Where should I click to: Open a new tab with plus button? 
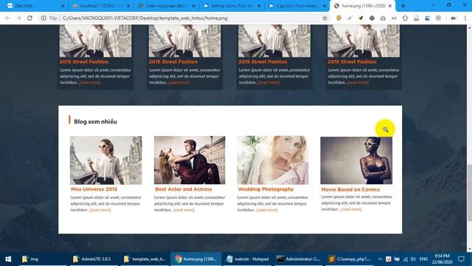[403, 6]
